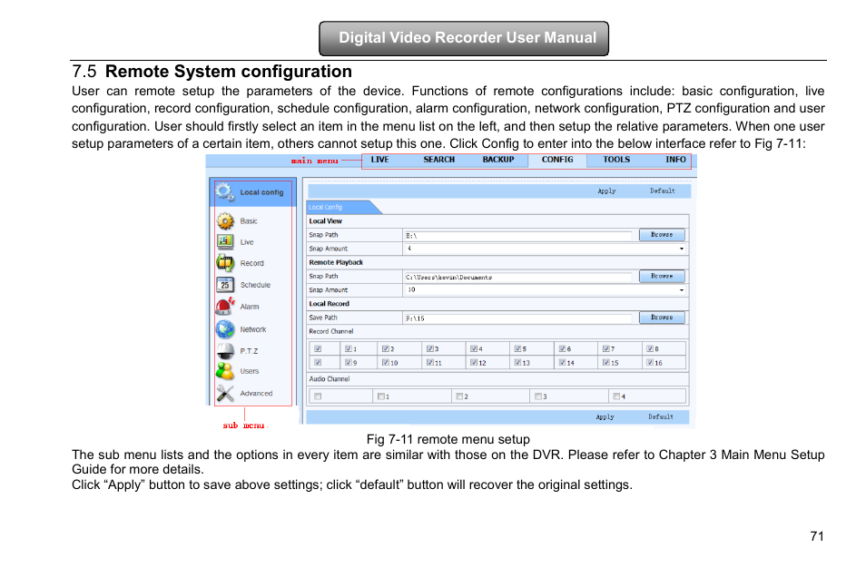Uncheck record channel 8
This screenshot has width=866, height=577.
coord(650,348)
